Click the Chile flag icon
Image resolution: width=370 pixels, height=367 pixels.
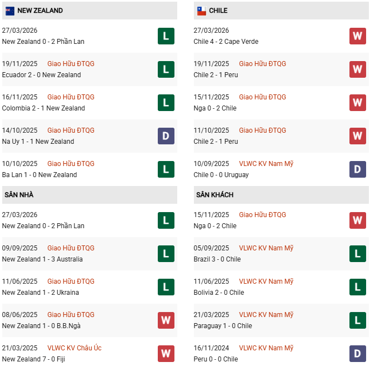[x=202, y=11]
